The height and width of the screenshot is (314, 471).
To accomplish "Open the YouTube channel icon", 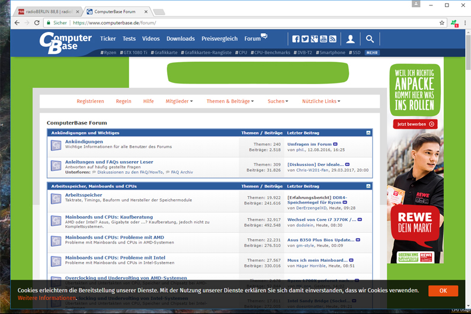I will point(323,39).
